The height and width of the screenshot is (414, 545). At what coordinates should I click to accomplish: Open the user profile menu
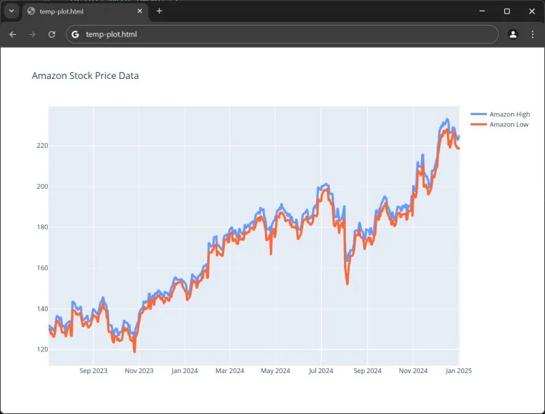pyautogui.click(x=513, y=34)
